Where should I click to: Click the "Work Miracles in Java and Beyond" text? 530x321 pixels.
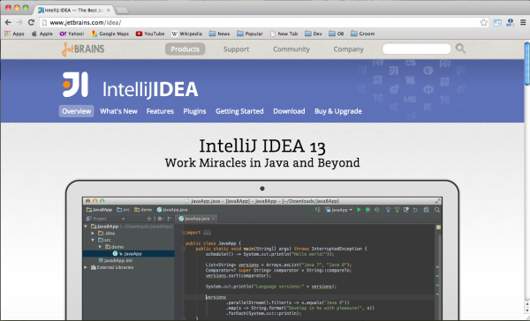(262, 162)
